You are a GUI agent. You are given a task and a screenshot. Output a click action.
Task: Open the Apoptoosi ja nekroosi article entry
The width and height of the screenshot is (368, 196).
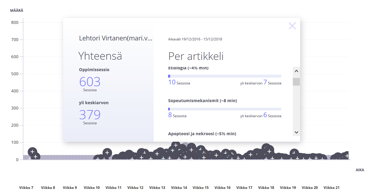[202, 134]
